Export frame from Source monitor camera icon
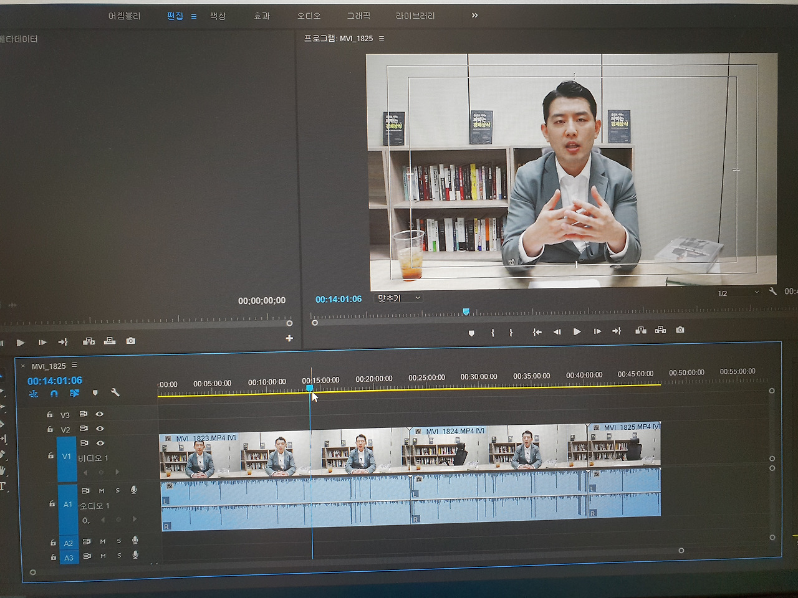Image resolution: width=798 pixels, height=598 pixels. tap(130, 341)
